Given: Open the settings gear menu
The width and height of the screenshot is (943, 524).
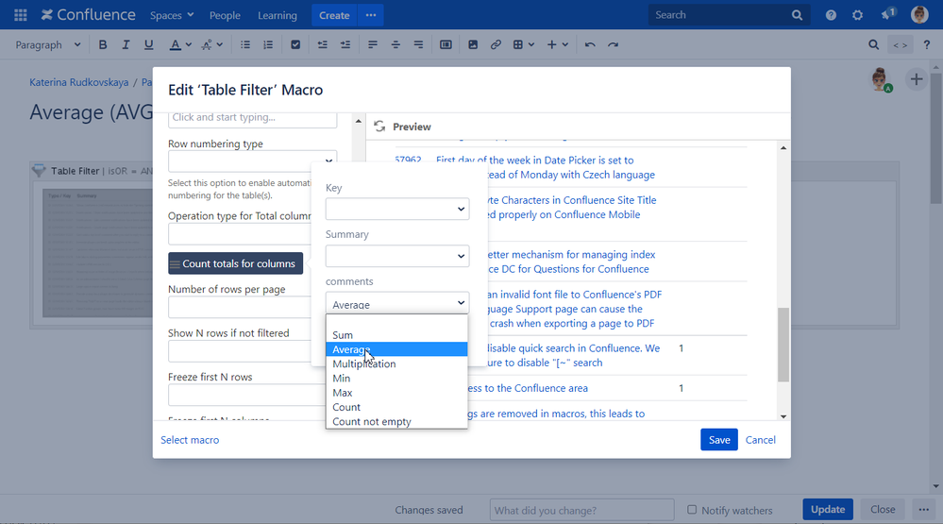Looking at the screenshot, I should click(x=858, y=15).
